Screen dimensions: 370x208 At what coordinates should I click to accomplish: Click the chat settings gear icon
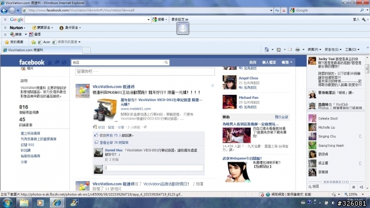click(x=353, y=187)
